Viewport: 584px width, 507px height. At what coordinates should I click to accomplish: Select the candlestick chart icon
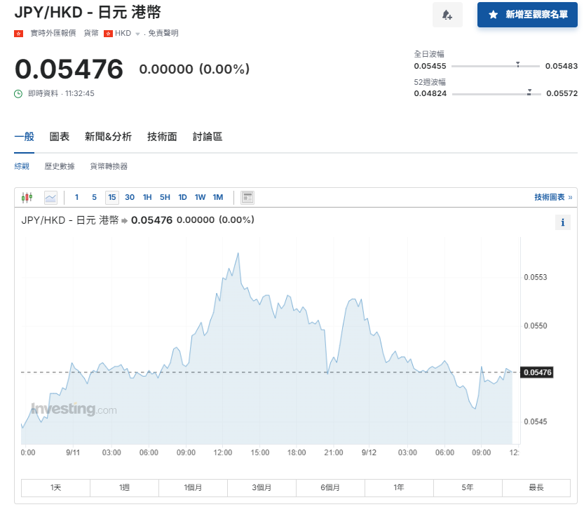click(28, 197)
